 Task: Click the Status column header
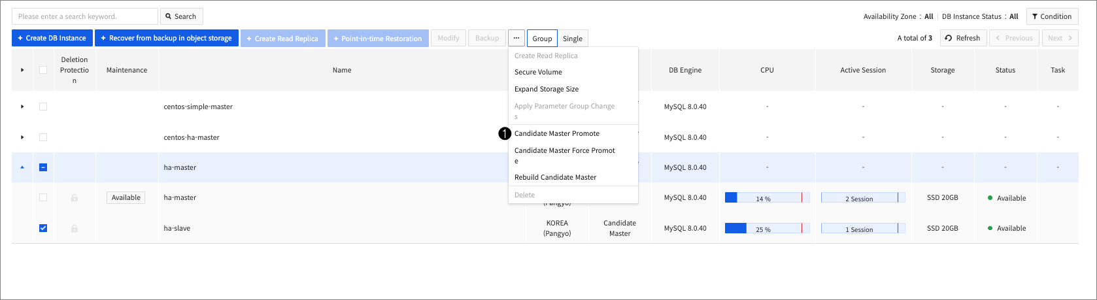[x=1005, y=70]
